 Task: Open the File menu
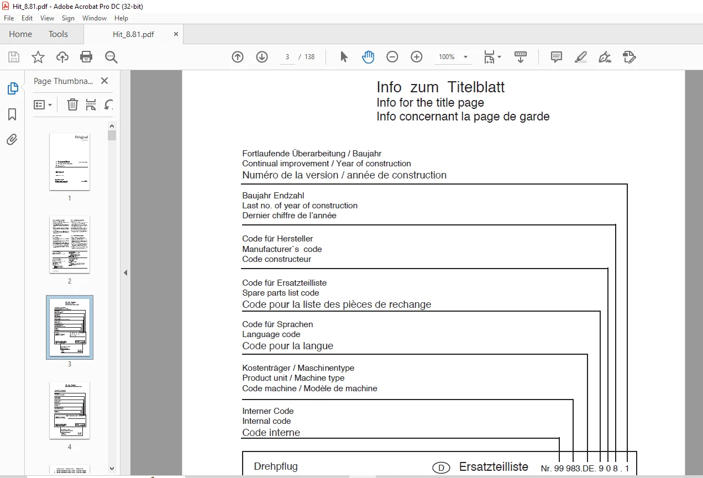9,18
